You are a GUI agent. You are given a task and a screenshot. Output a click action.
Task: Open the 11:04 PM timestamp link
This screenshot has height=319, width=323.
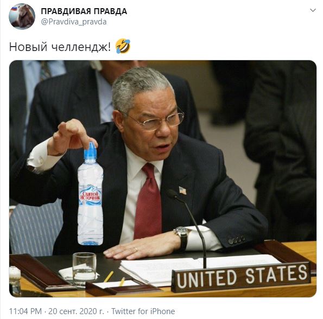tap(26, 311)
